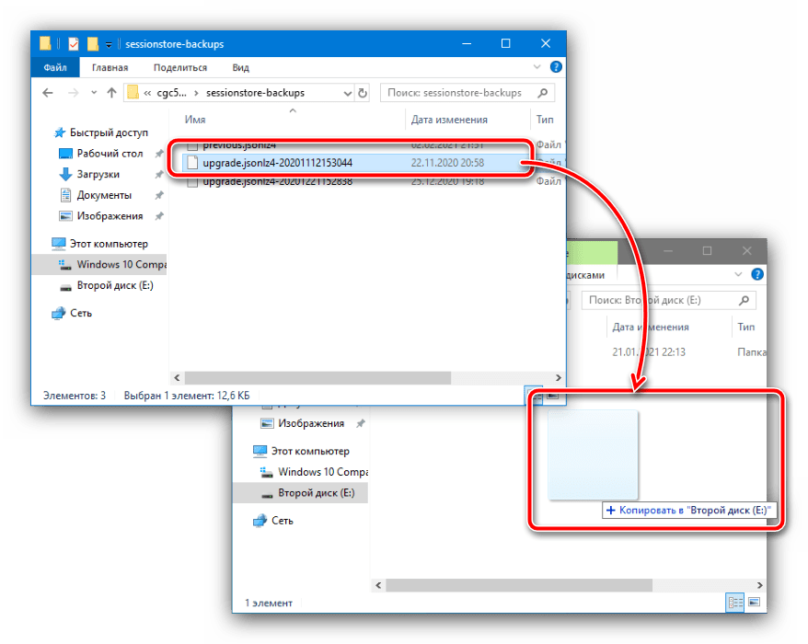This screenshot has width=808, height=644.
Task: Open the quick access toolbar customize dropdown
Action: pos(109,44)
